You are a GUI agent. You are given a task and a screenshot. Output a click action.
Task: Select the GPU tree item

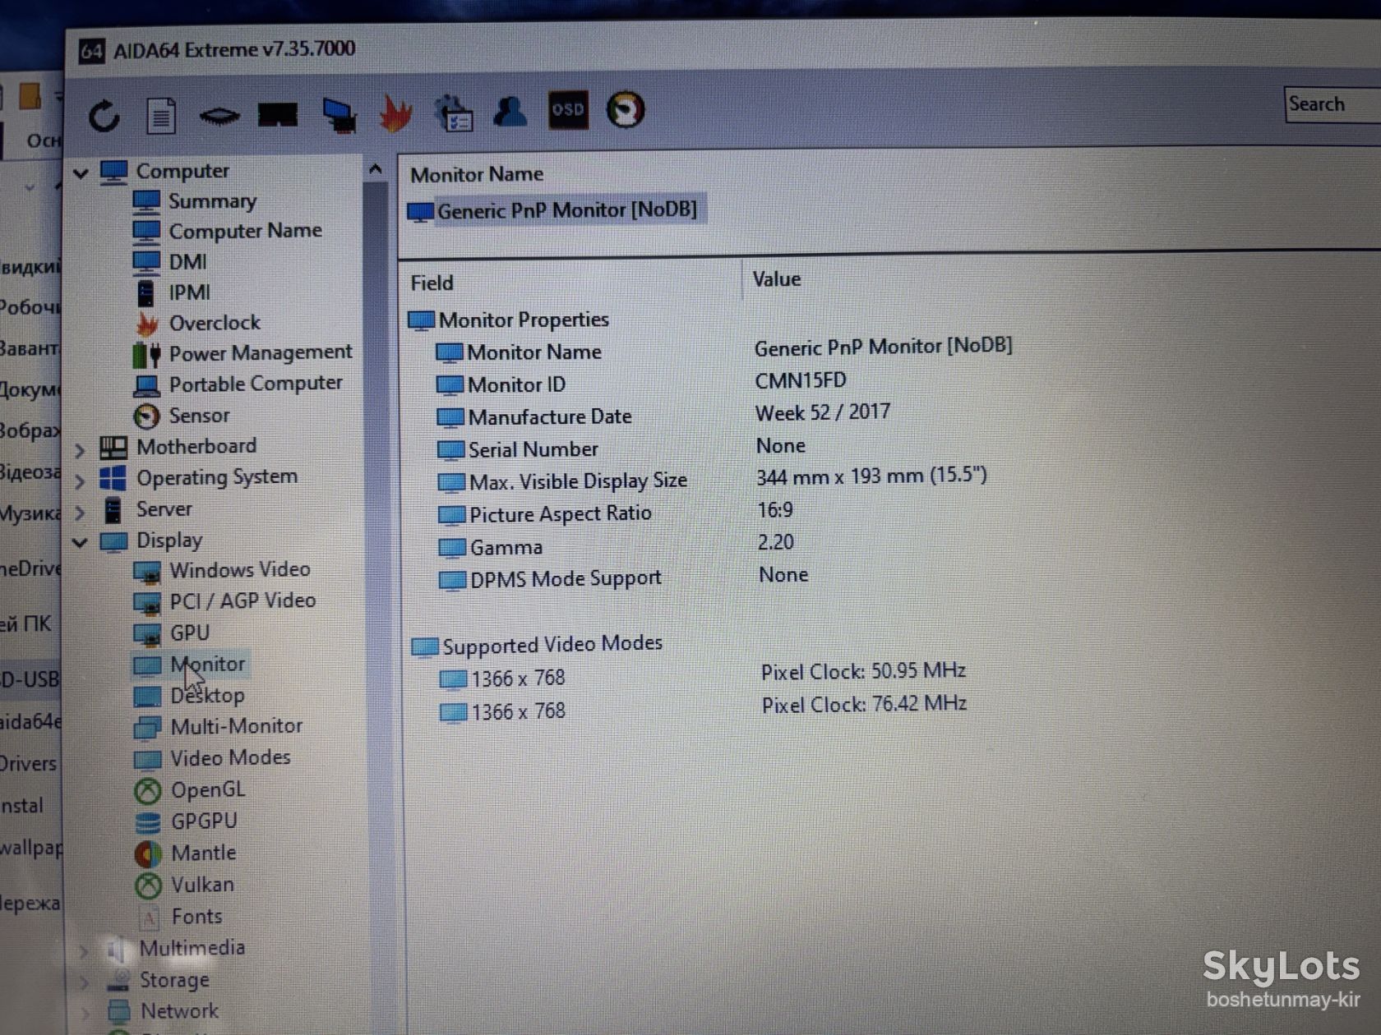click(172, 633)
